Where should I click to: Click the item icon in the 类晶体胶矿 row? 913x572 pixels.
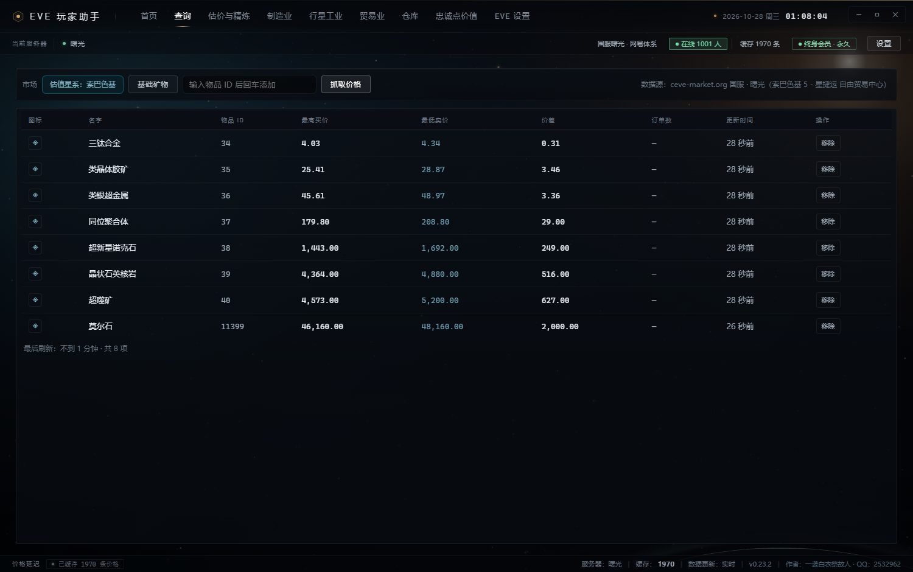(35, 169)
